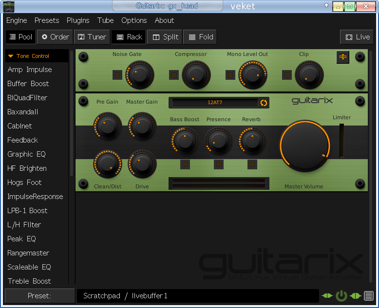The image size is (379, 308).
Task: Toggle the Clip on/off switch
Action: [287, 75]
